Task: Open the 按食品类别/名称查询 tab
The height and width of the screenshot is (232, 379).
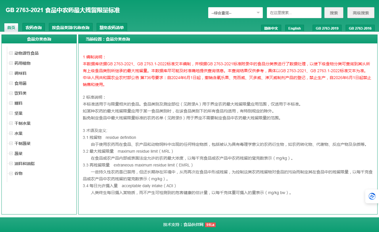Action: point(71,28)
